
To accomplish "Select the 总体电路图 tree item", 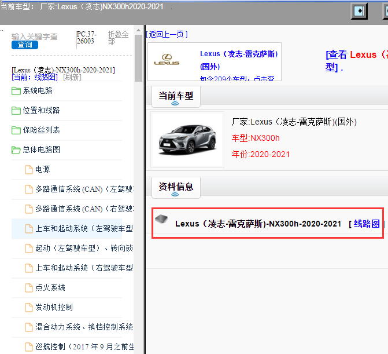I will 41,149.
